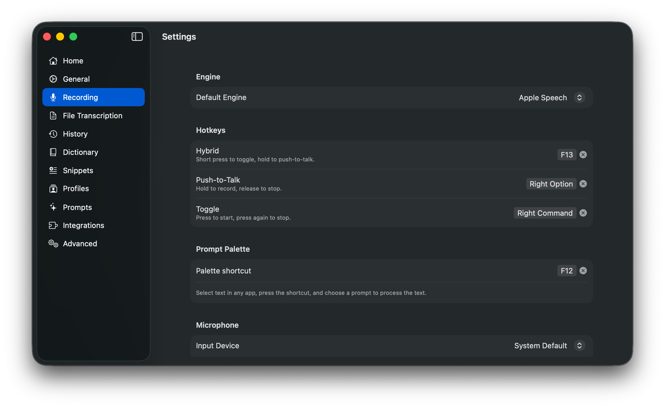Remove the F13 Hybrid hotkey
The height and width of the screenshot is (408, 665).
pyautogui.click(x=583, y=154)
